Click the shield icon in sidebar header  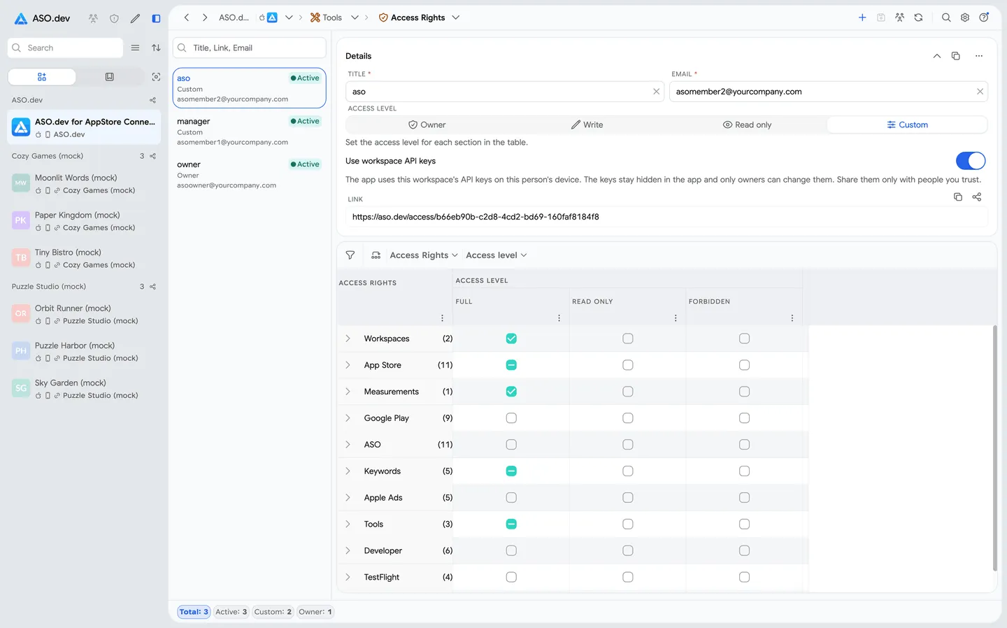(114, 18)
